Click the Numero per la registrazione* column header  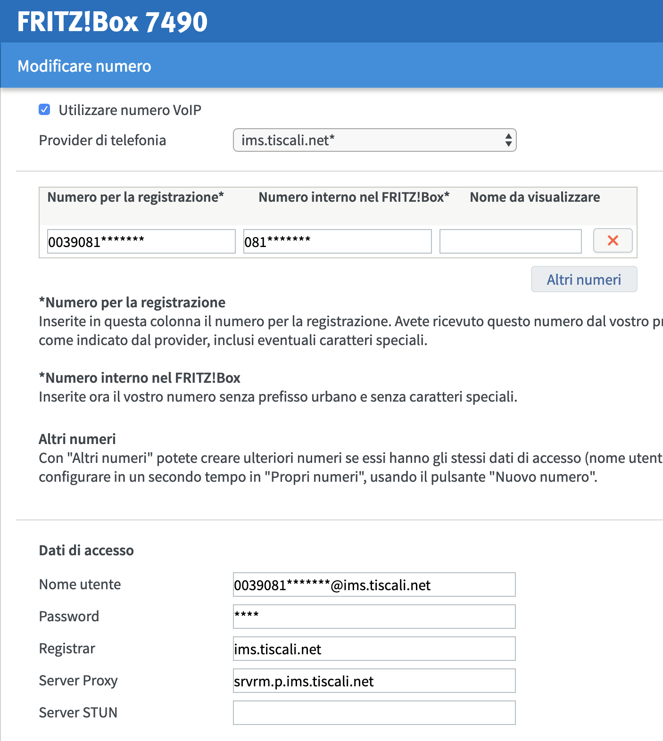136,197
